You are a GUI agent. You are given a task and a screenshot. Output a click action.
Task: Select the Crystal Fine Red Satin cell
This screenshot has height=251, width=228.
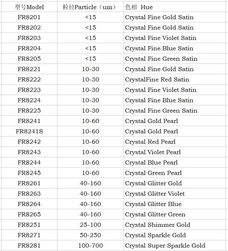click(157, 80)
